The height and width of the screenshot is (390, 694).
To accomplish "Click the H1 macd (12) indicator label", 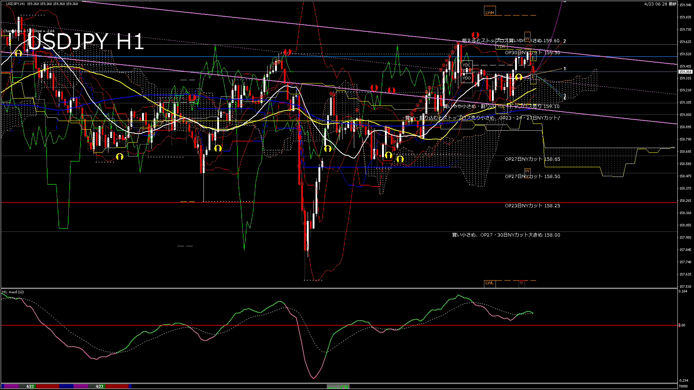I will (13, 292).
